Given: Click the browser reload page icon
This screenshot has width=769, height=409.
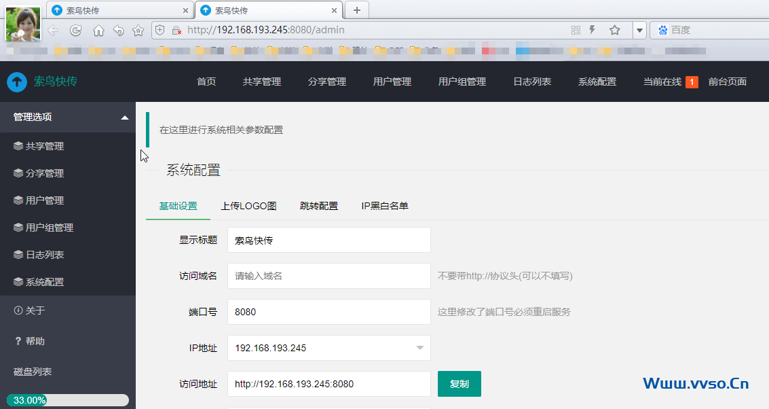Looking at the screenshot, I should tap(76, 31).
